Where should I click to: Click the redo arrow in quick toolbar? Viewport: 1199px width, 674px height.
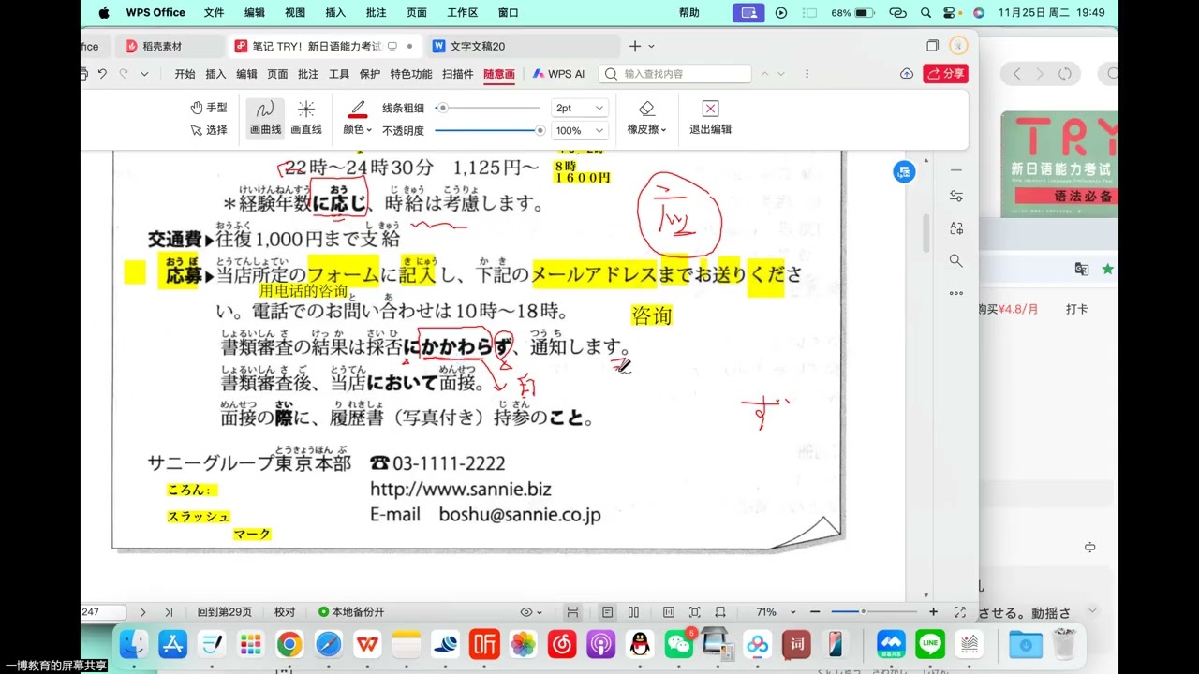(123, 74)
